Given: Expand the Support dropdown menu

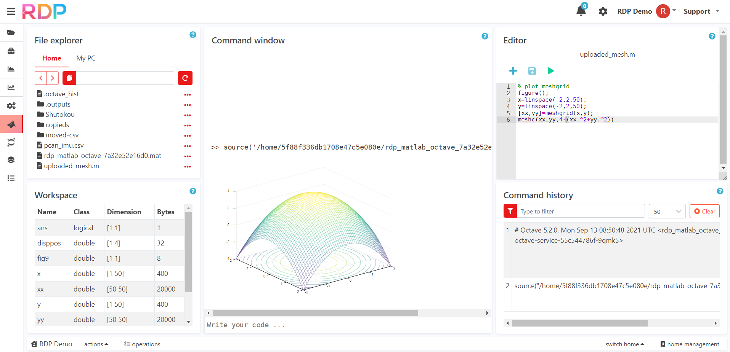Looking at the screenshot, I should (x=701, y=11).
